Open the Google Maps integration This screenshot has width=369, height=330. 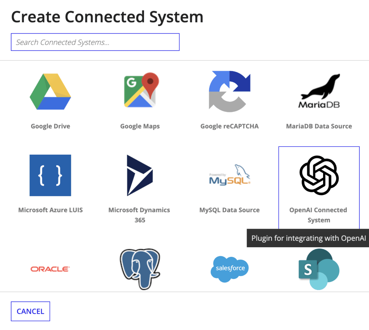[x=140, y=92]
